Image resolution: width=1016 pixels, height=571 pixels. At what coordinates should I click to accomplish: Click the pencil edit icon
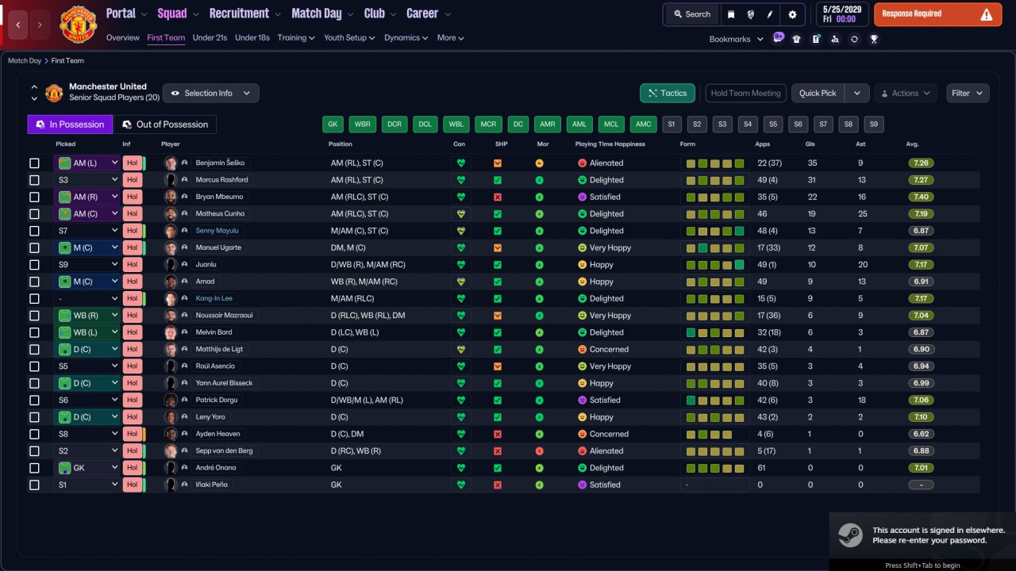coord(770,14)
